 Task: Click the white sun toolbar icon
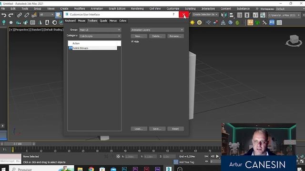tap(11, 22)
